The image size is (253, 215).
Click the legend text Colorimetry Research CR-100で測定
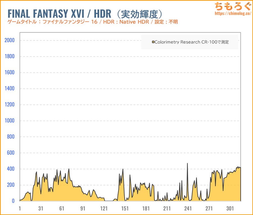click(x=192, y=42)
